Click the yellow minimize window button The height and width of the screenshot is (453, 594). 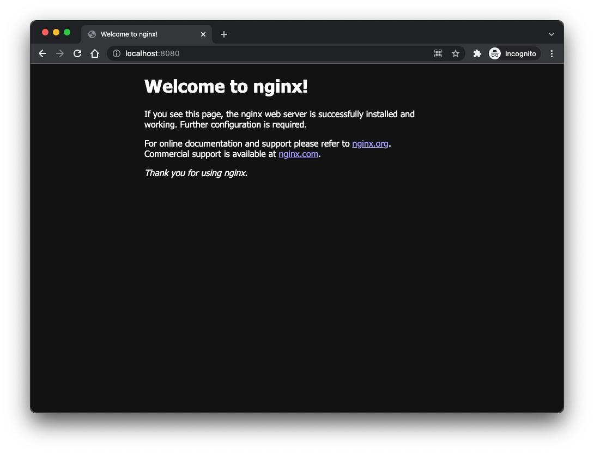point(56,32)
